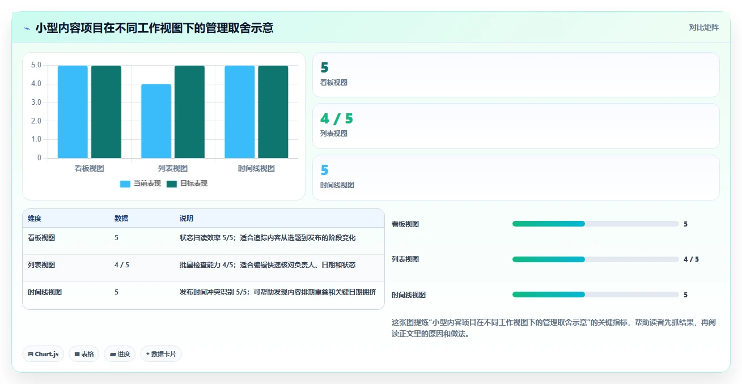Click the 看板视图 progress bar
This screenshot has width=742, height=384.
click(x=595, y=224)
